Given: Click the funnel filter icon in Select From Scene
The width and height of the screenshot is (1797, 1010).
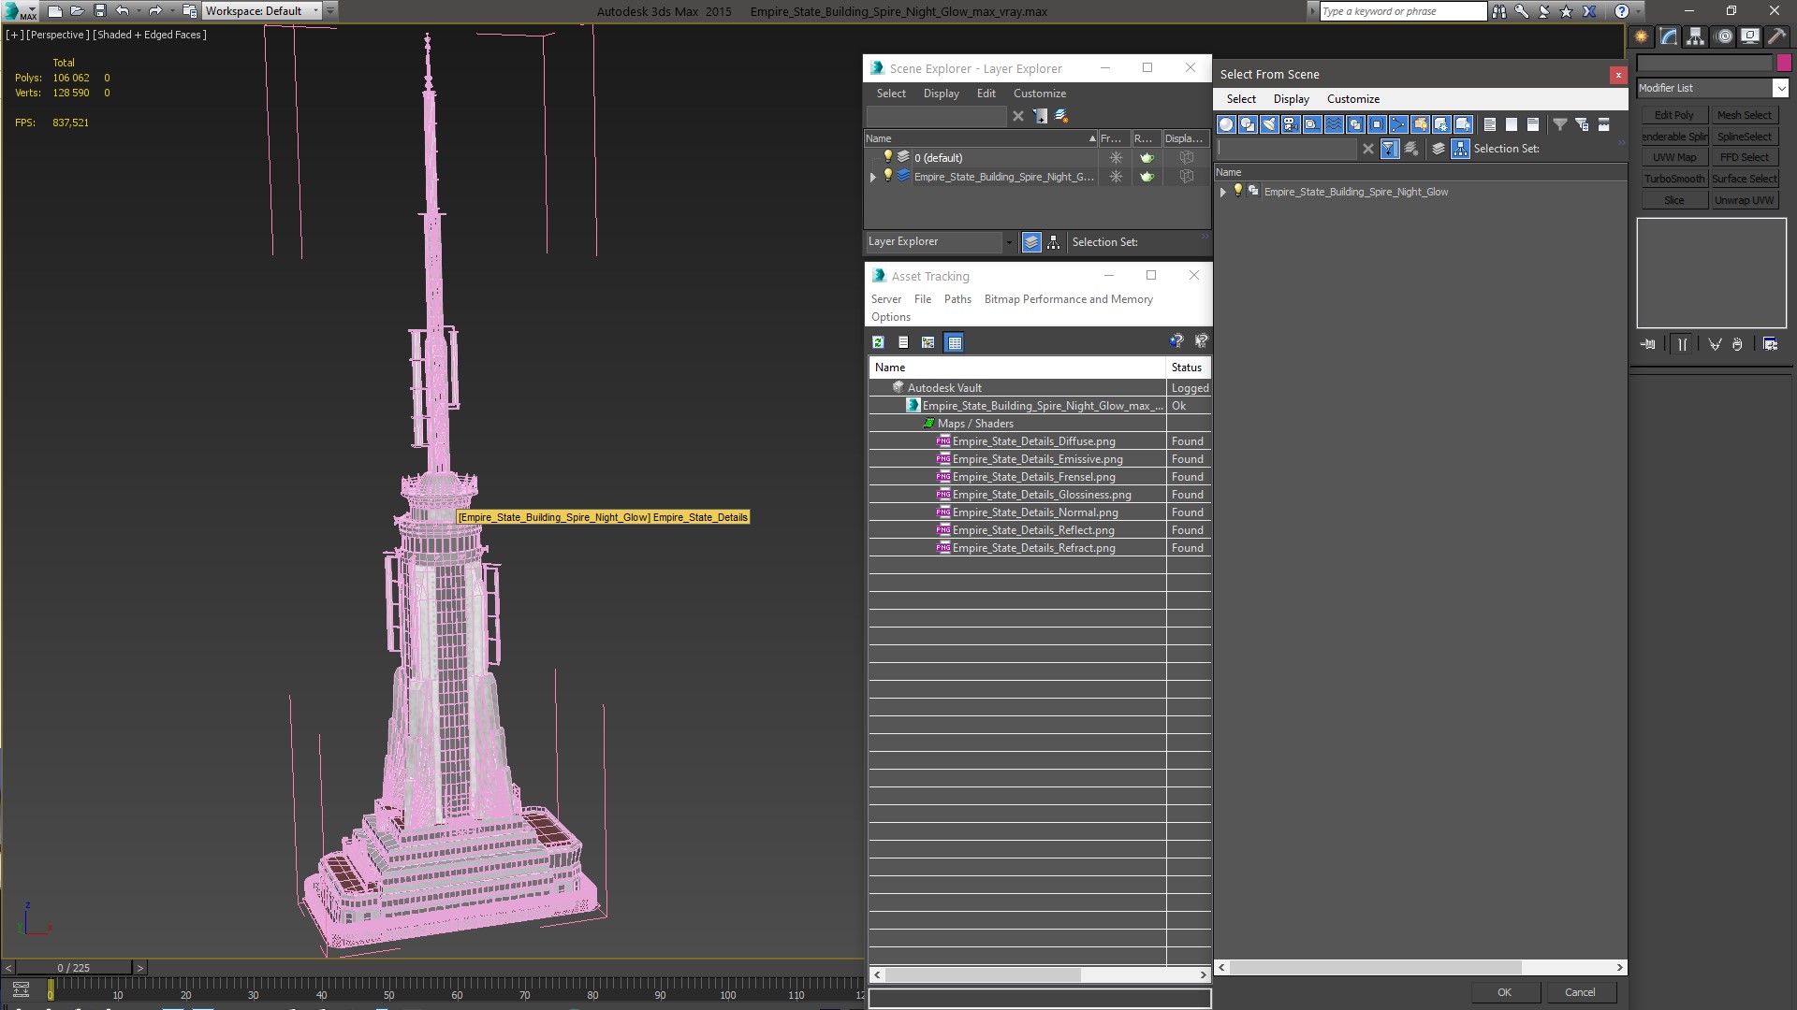Looking at the screenshot, I should coord(1560,124).
